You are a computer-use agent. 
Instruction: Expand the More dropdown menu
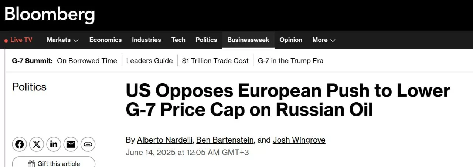pyautogui.click(x=324, y=40)
